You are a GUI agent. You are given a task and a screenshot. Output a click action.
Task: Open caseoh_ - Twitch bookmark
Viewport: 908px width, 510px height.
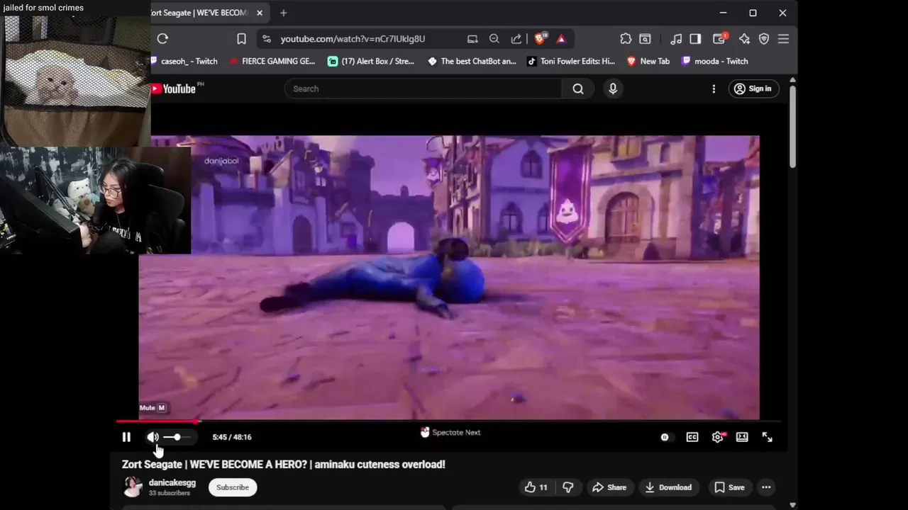184,61
